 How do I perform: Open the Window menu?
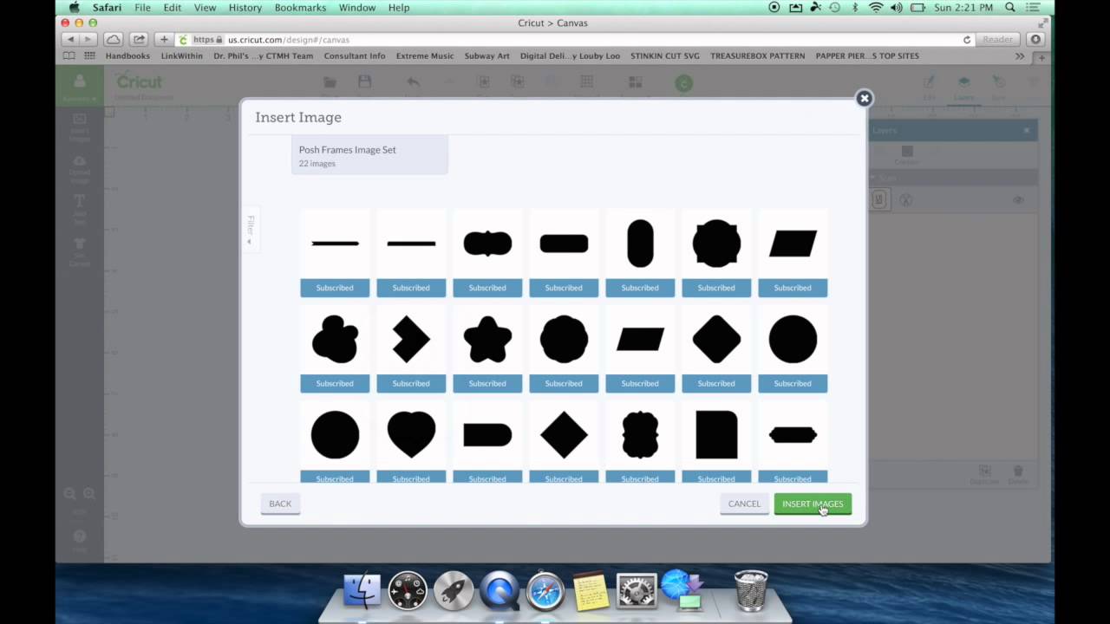[x=357, y=8]
